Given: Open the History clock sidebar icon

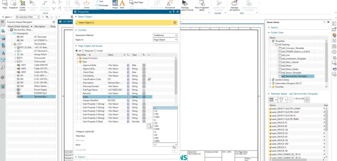Looking at the screenshot, I should pos(3,96).
